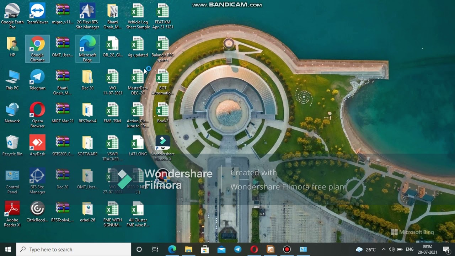Open Task View on the taskbar
The image size is (455, 256).
155,249
